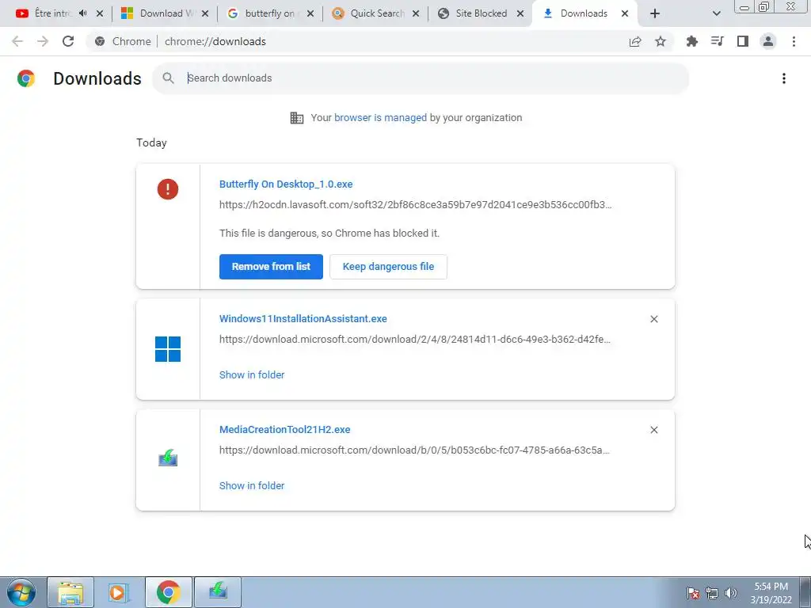Remove Windows11InstallationAssistant.exe from list

(653, 319)
